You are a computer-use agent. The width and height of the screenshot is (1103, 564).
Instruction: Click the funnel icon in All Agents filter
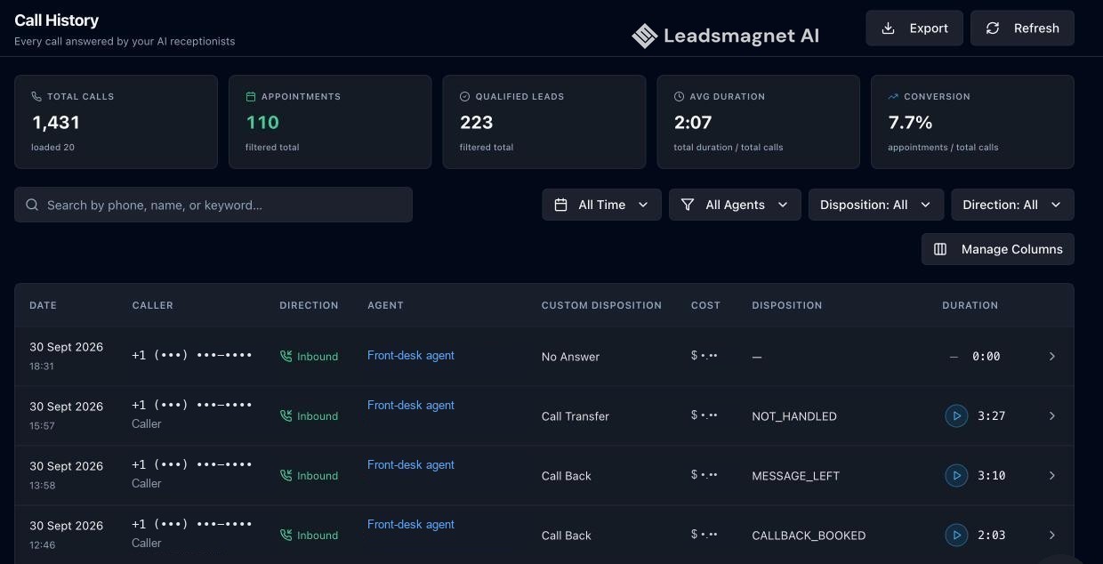pyautogui.click(x=688, y=205)
